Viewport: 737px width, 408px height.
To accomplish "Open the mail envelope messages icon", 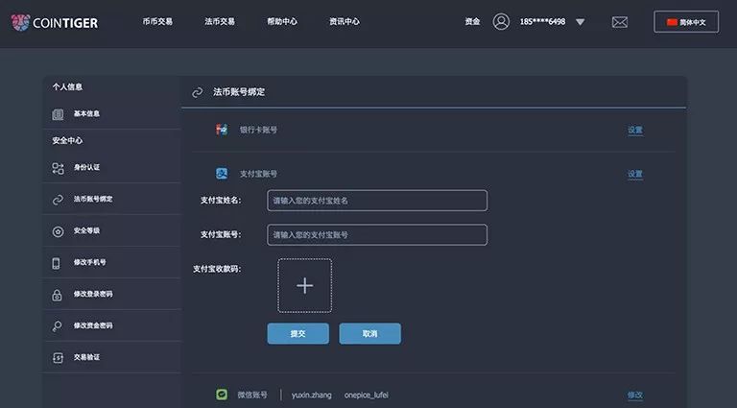I will click(x=620, y=22).
